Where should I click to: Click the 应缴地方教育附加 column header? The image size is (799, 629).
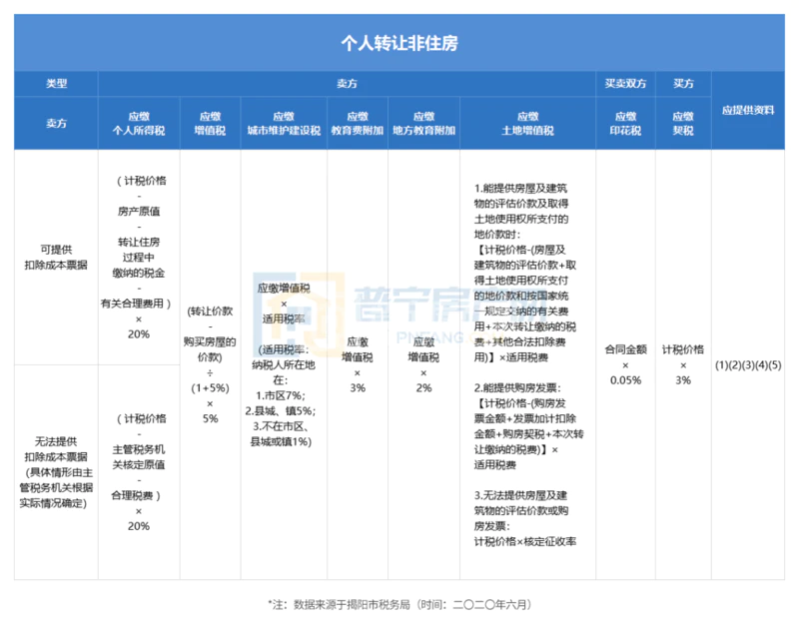point(423,123)
